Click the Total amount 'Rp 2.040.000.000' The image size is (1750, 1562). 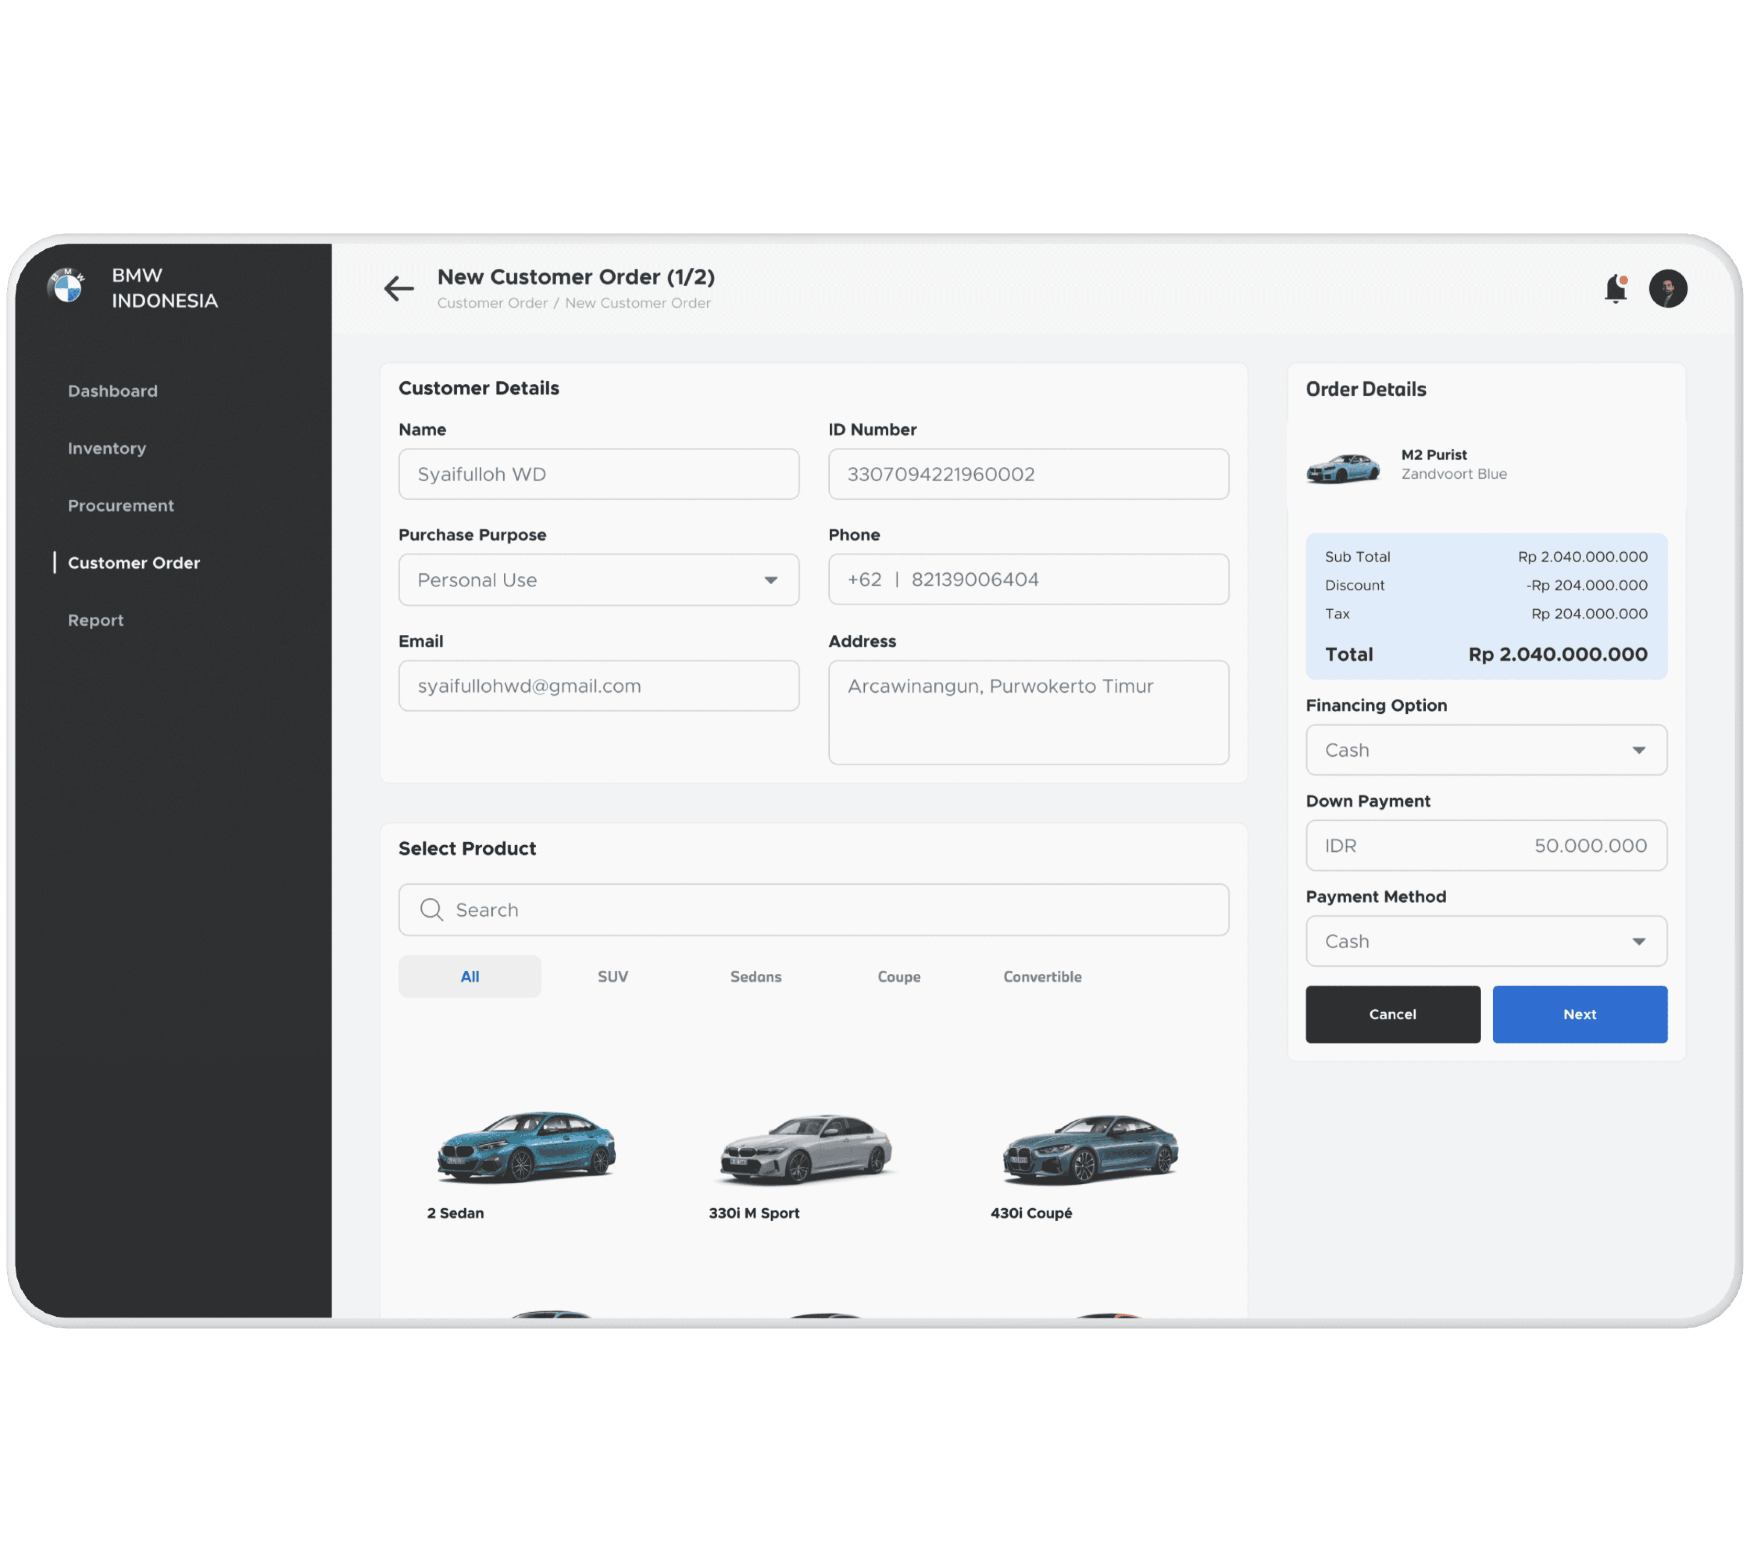[x=1557, y=654]
